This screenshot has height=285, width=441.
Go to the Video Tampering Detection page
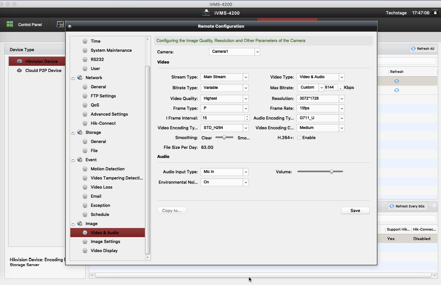[x=117, y=178]
